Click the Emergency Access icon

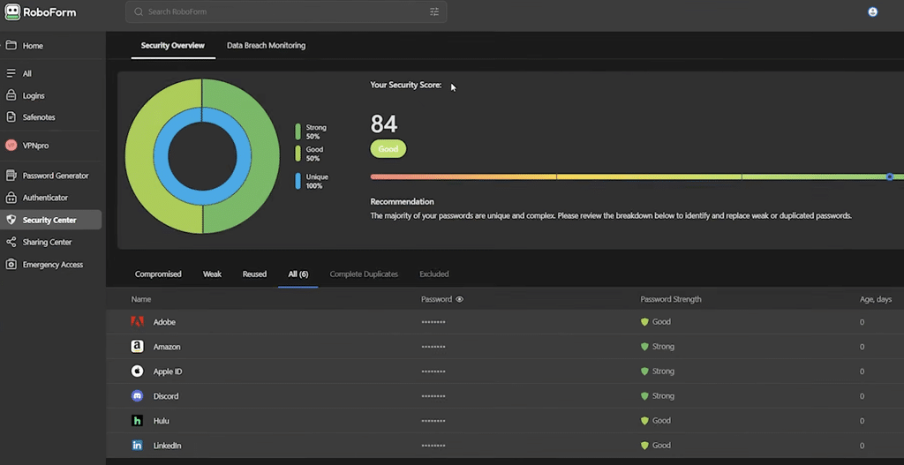pyautogui.click(x=11, y=265)
